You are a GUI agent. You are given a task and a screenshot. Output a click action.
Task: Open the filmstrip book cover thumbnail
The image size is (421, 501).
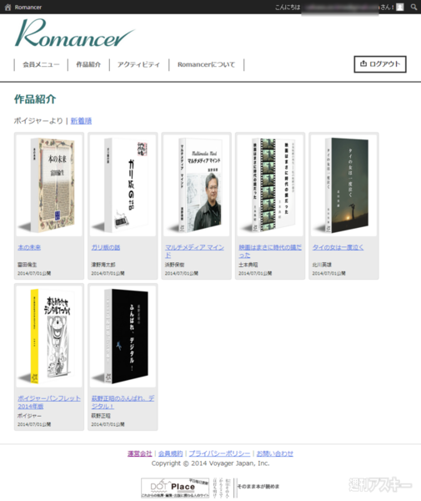270,185
